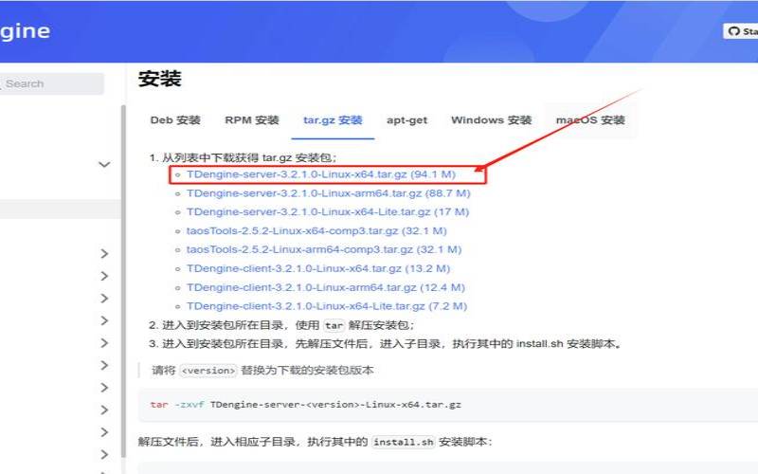Click the tar -zxvf command code block
758x474 pixels.
[447, 405]
